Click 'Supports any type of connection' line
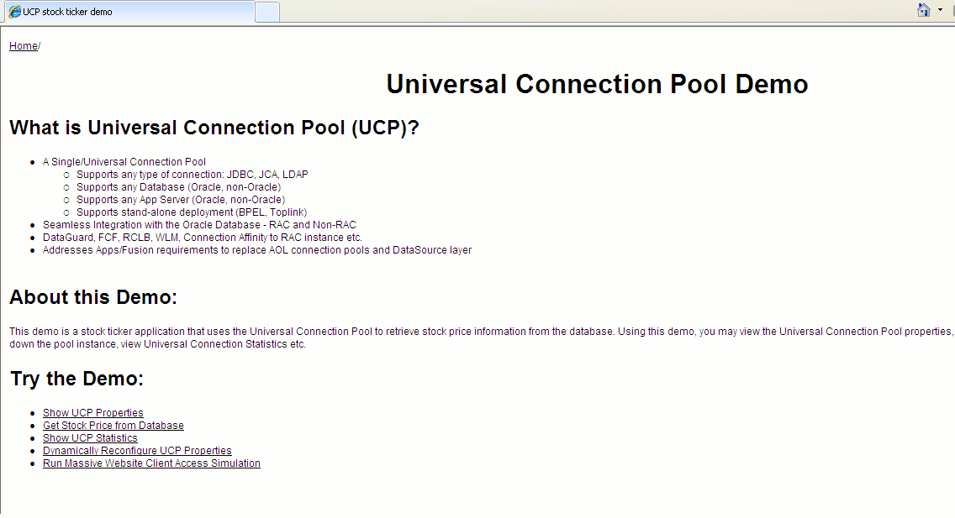The image size is (955, 518). click(x=193, y=175)
